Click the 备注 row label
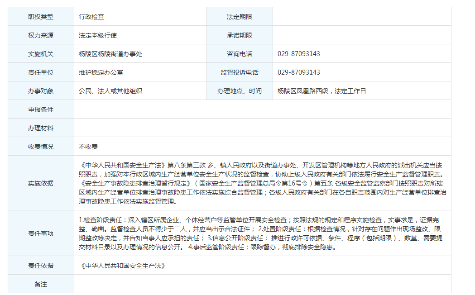This screenshot has width=475, height=295. (x=41, y=284)
